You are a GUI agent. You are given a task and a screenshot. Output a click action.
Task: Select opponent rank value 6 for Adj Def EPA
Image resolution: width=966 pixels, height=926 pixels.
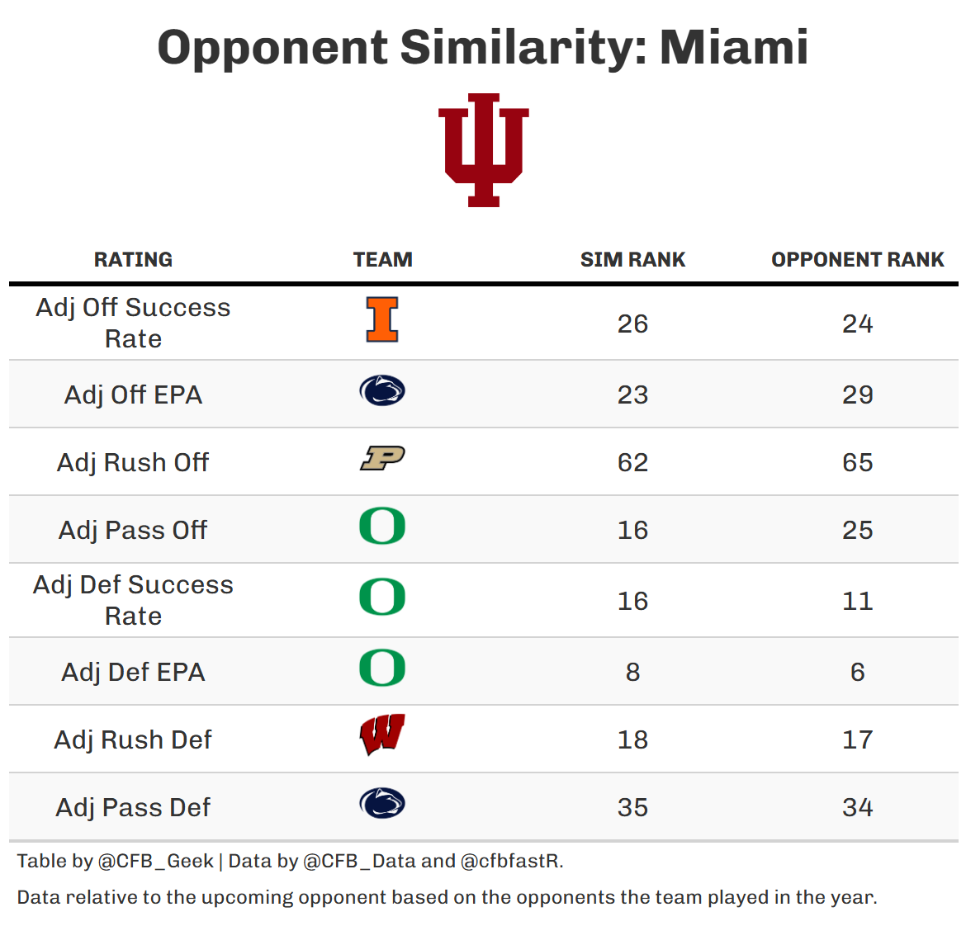click(857, 672)
